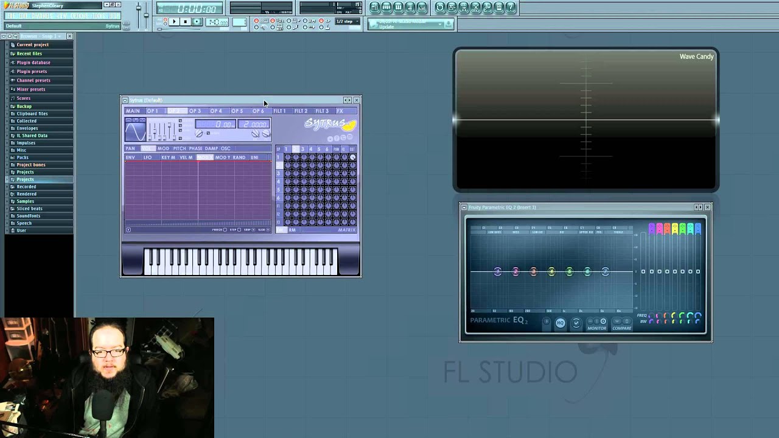
Task: Click the purple band 1 type selector in EQ
Action: (652, 229)
